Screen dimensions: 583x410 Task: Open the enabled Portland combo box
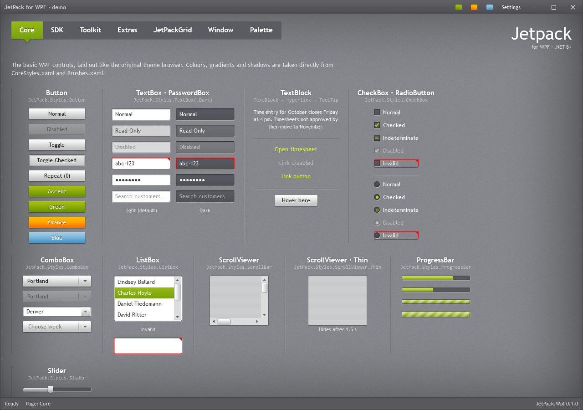click(57, 281)
